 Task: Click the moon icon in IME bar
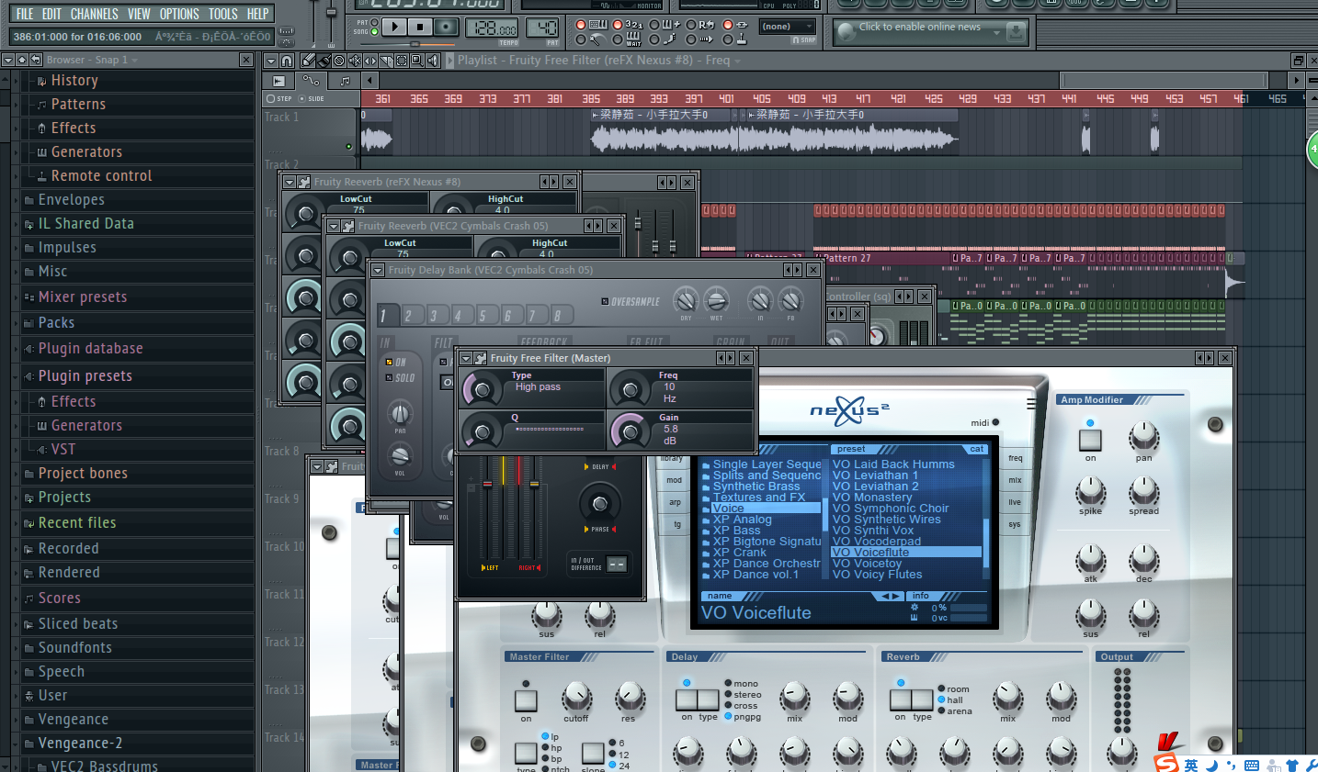(1211, 765)
